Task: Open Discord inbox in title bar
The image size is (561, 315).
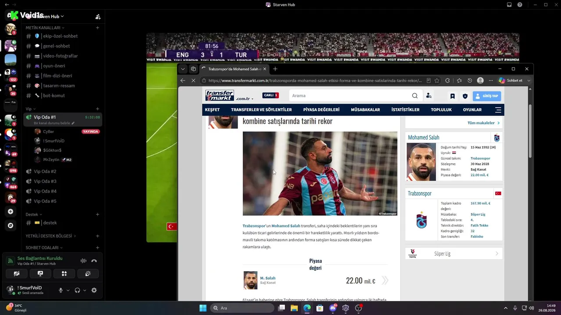Action: pos(509,5)
